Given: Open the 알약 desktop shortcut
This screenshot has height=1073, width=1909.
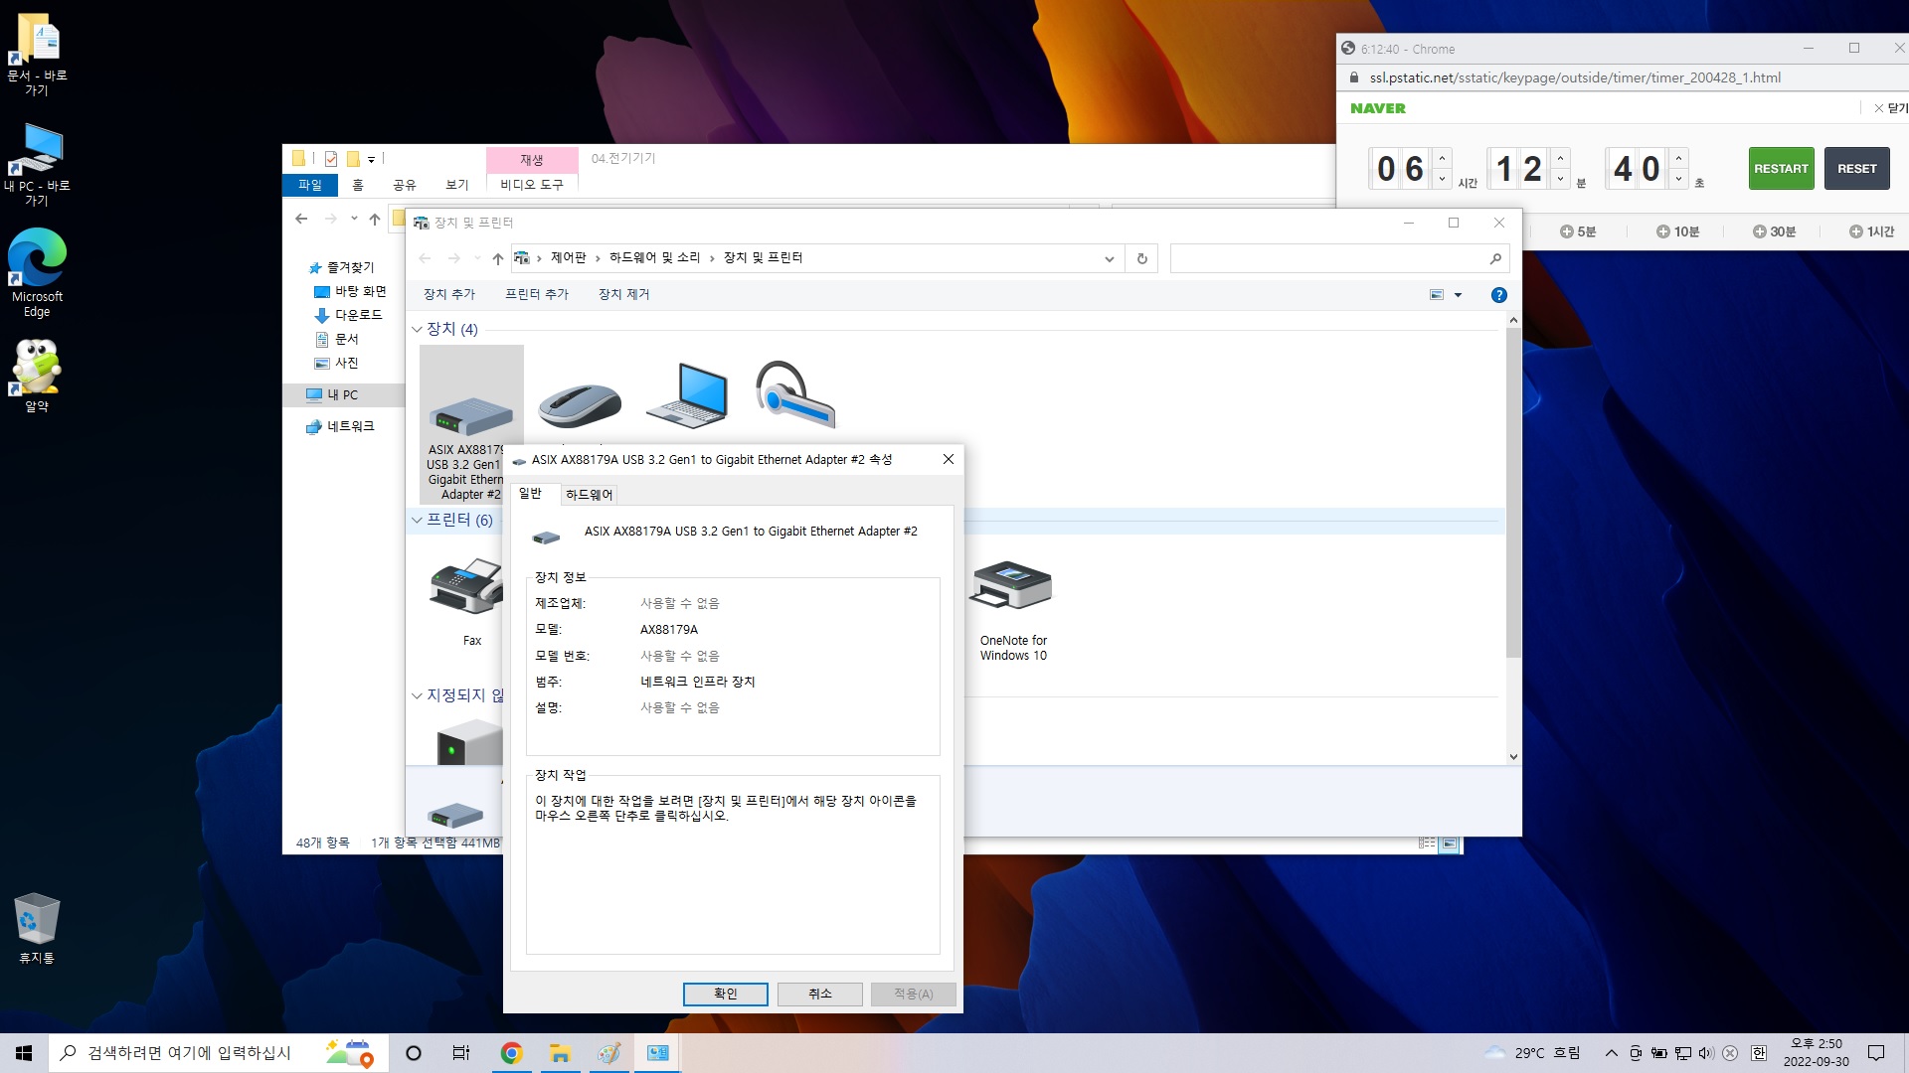Looking at the screenshot, I should [x=37, y=376].
